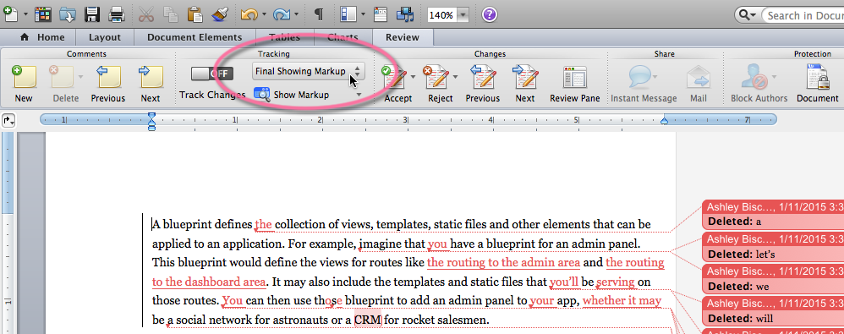Go to Next tracked change

click(525, 84)
